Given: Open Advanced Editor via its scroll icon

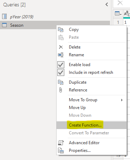Looking at the screenshot, I should 61,143.
